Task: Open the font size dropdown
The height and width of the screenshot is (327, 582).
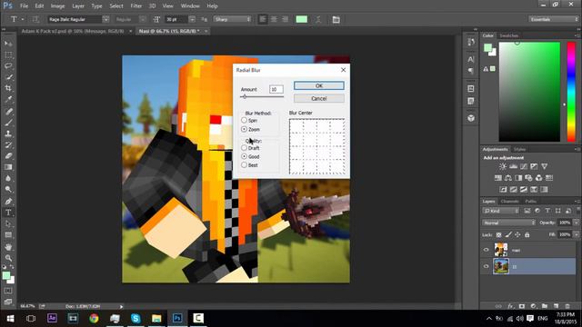Action: coord(192,19)
